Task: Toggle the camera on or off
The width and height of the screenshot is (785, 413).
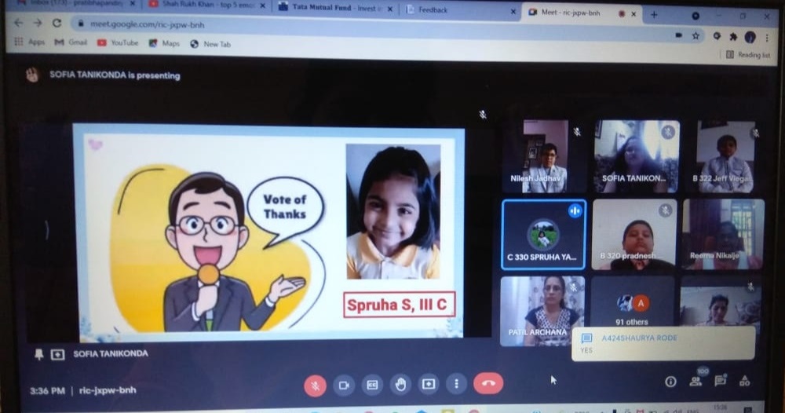Action: (343, 385)
